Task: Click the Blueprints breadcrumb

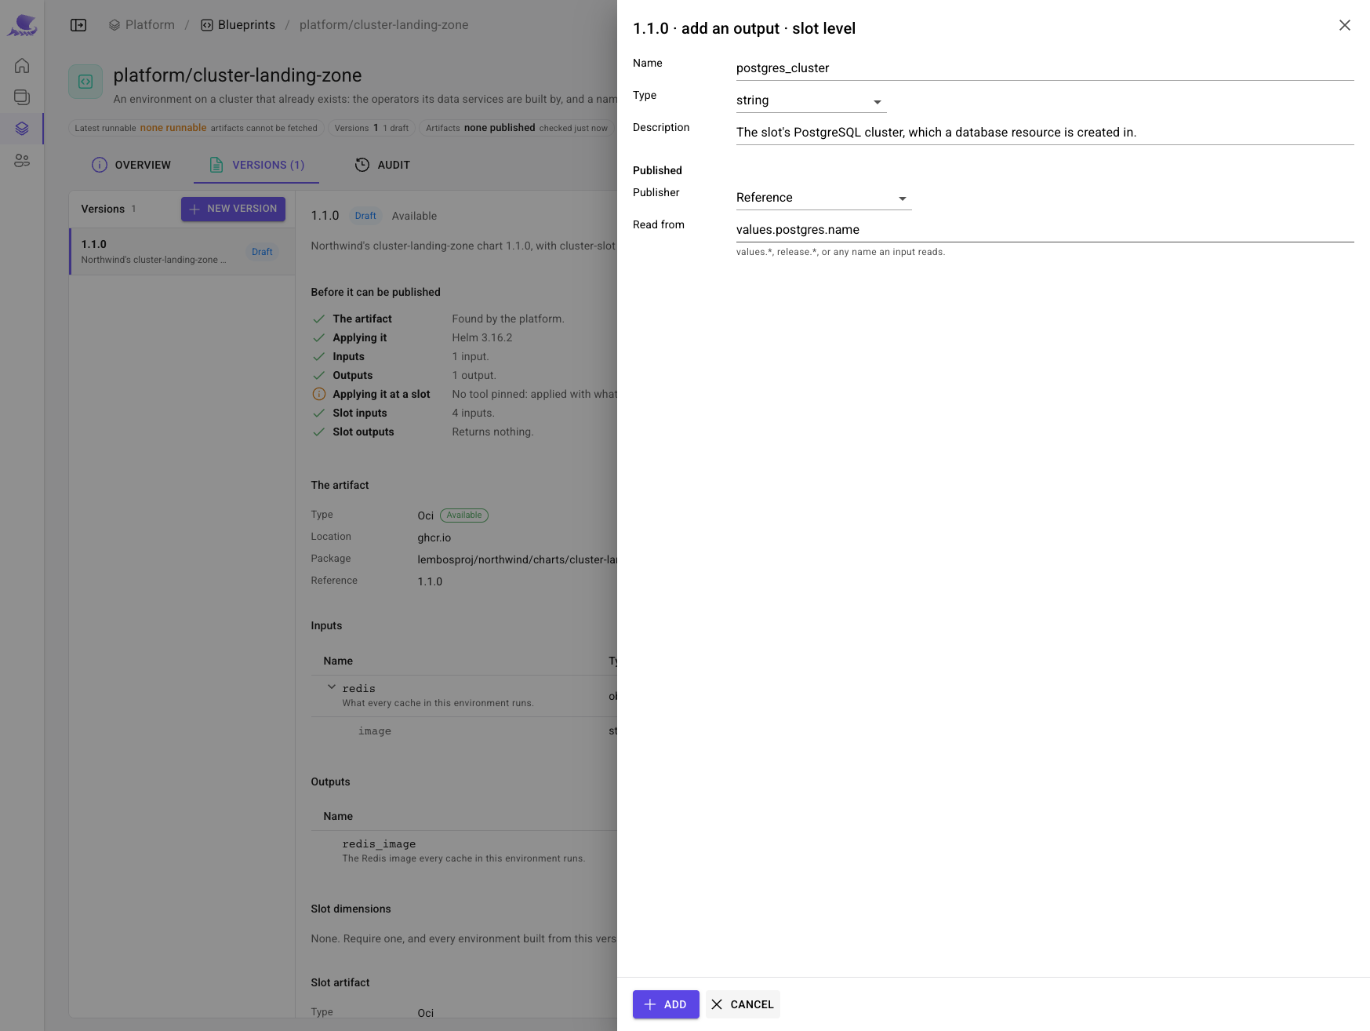Action: click(x=238, y=25)
